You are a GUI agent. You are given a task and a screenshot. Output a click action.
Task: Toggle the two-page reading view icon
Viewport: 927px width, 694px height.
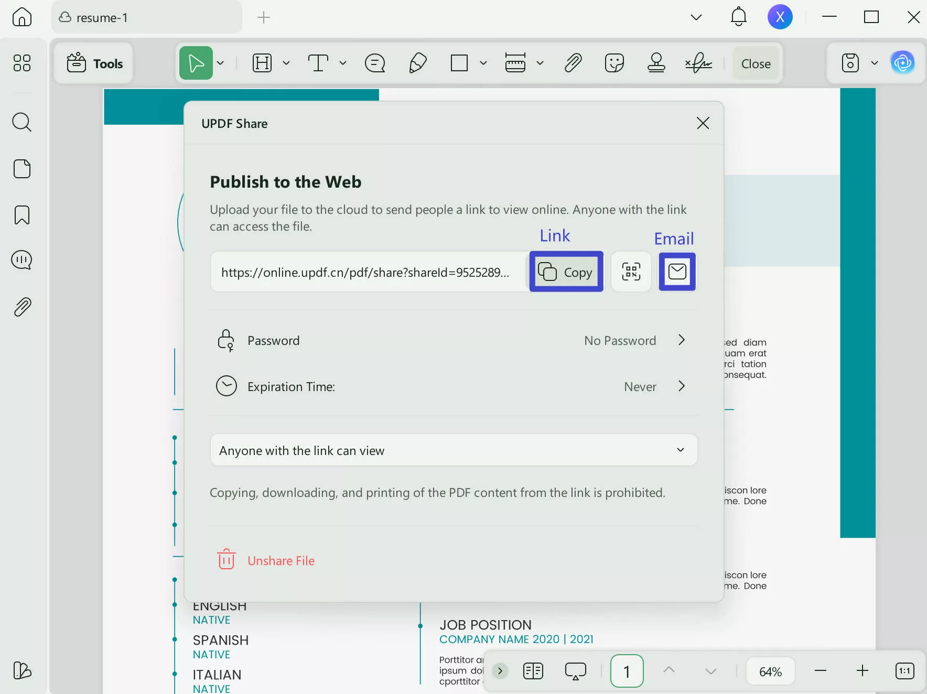[533, 671]
